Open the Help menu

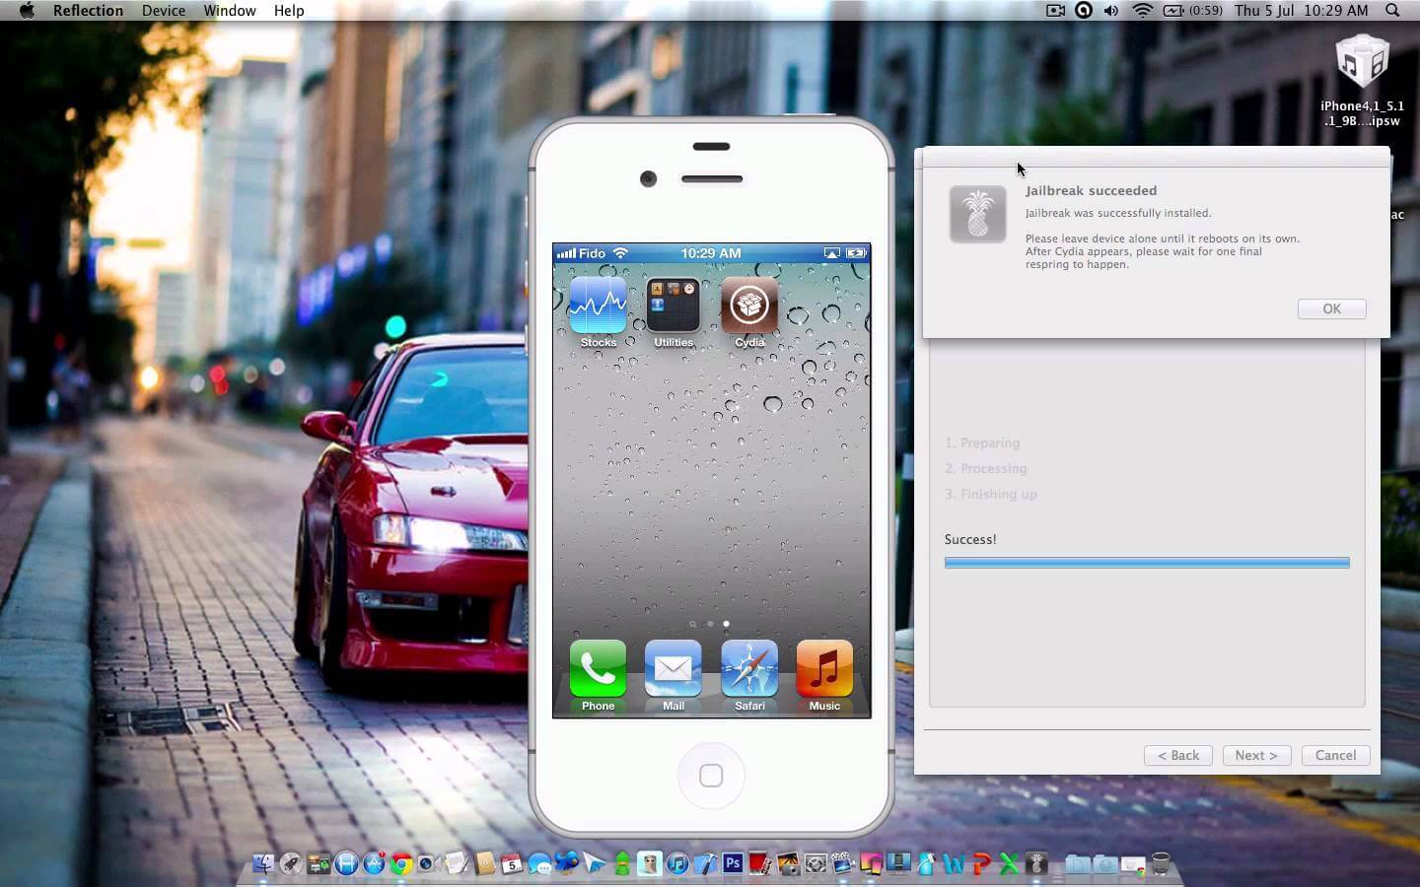coord(289,10)
